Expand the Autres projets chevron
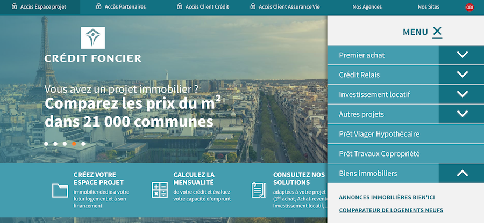The image size is (484, 223). [462, 114]
